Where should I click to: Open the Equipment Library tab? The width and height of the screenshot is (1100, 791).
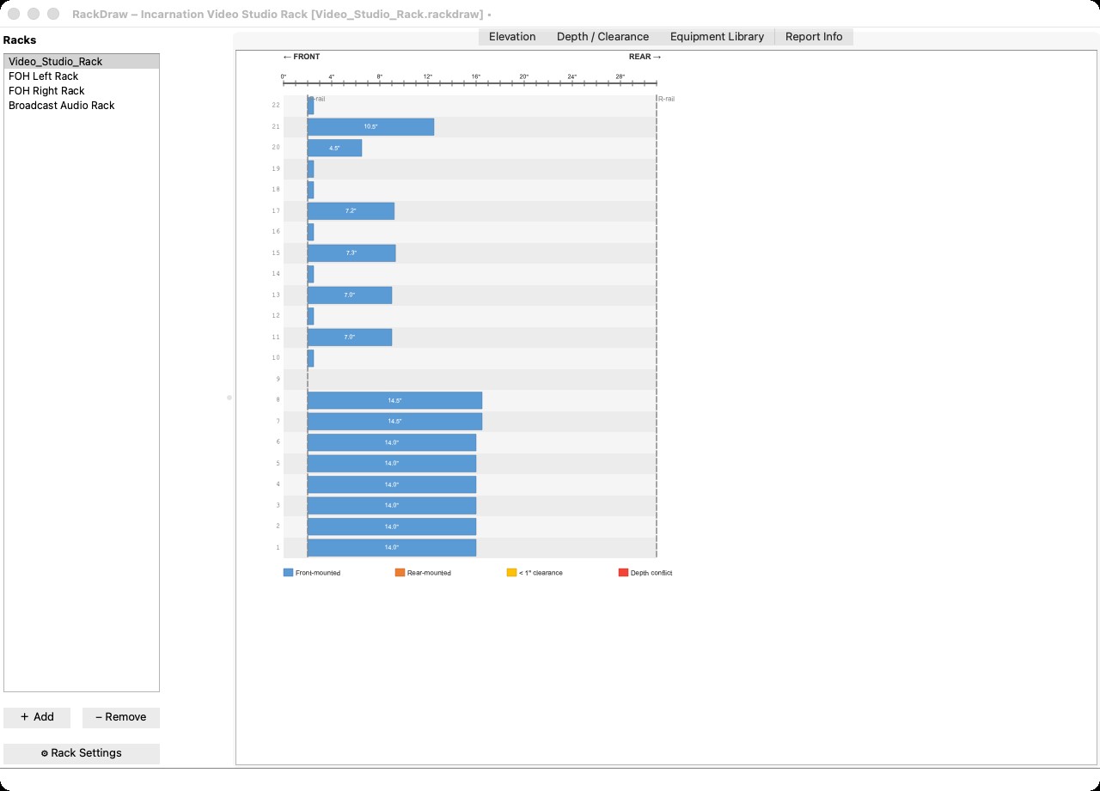pyautogui.click(x=717, y=37)
